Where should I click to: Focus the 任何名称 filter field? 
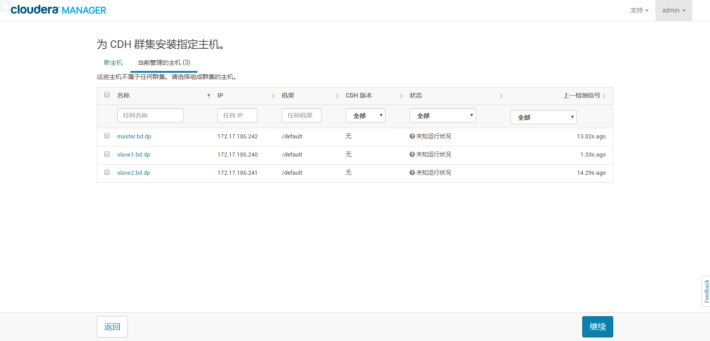150,115
